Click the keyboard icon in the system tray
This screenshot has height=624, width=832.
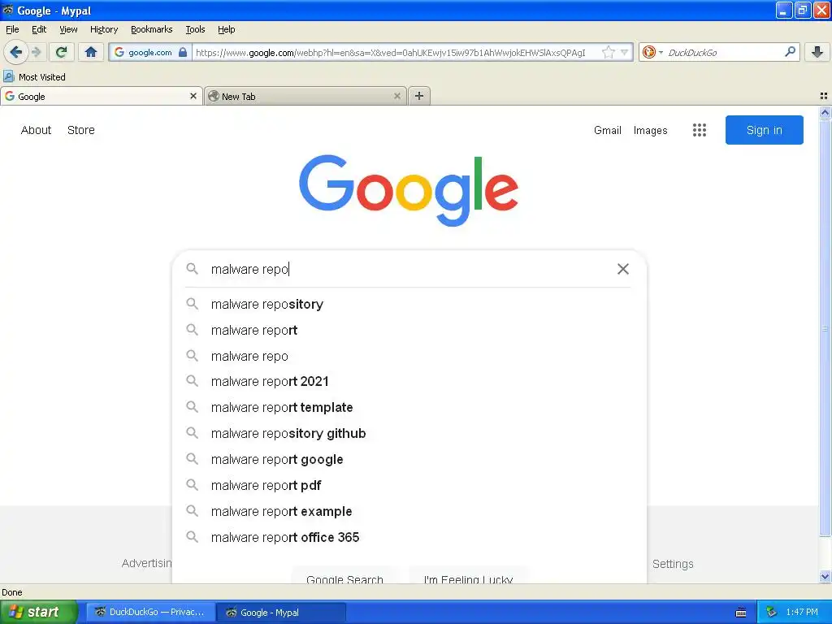tap(741, 613)
